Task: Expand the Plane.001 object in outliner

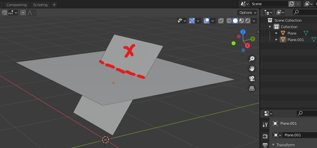Action: [x=276, y=39]
